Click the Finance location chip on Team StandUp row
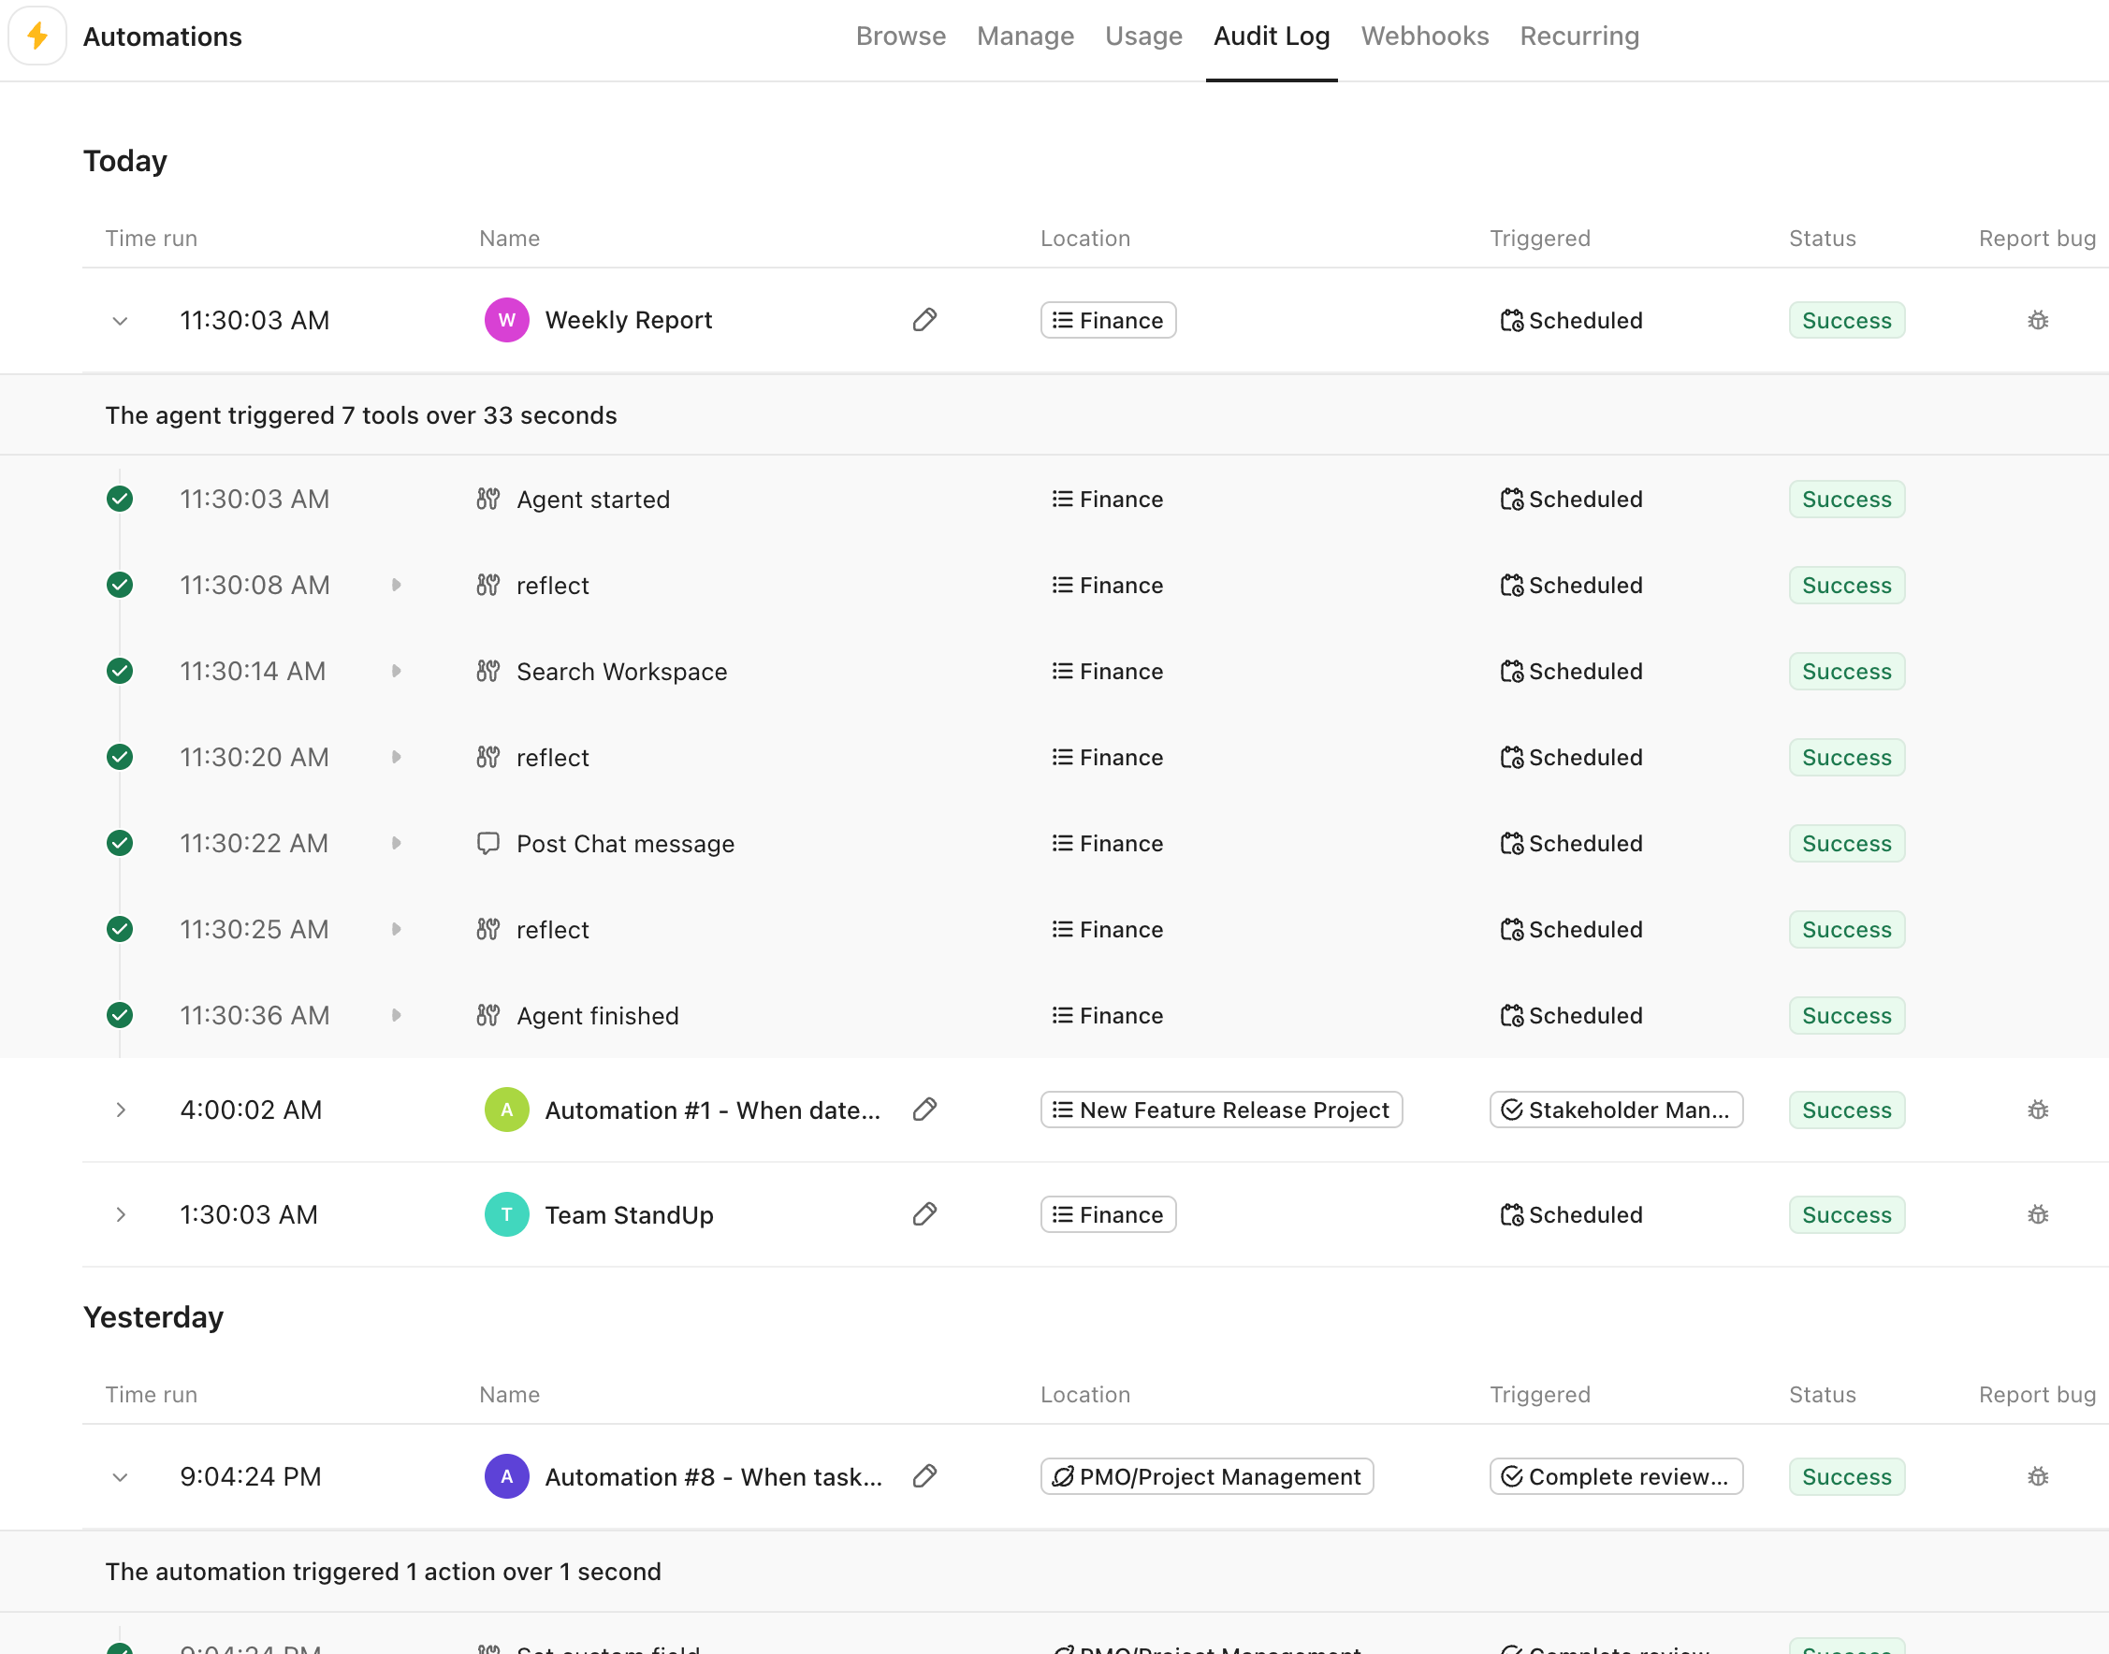Screen dimensions: 2109x1654 (x=1108, y=1214)
